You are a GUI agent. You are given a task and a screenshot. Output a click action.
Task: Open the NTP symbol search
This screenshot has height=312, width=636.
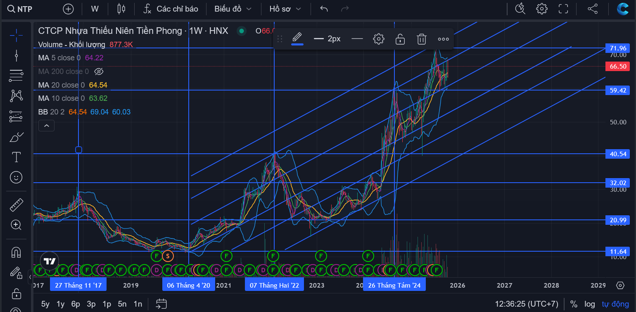pos(20,9)
